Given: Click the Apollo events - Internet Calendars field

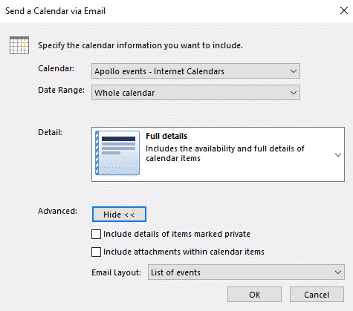Looking at the screenshot, I should (195, 71).
